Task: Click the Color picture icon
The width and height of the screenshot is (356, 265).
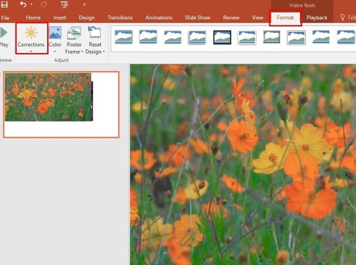Action: (55, 33)
